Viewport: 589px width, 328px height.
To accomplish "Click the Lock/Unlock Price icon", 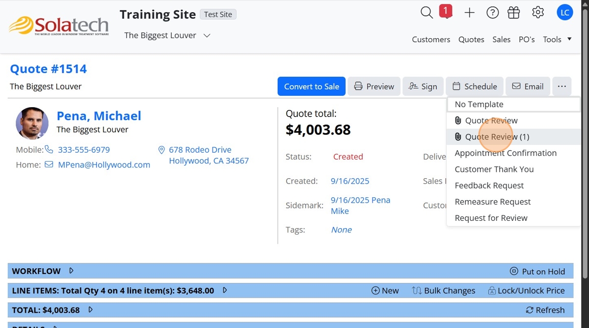I will coord(492,290).
